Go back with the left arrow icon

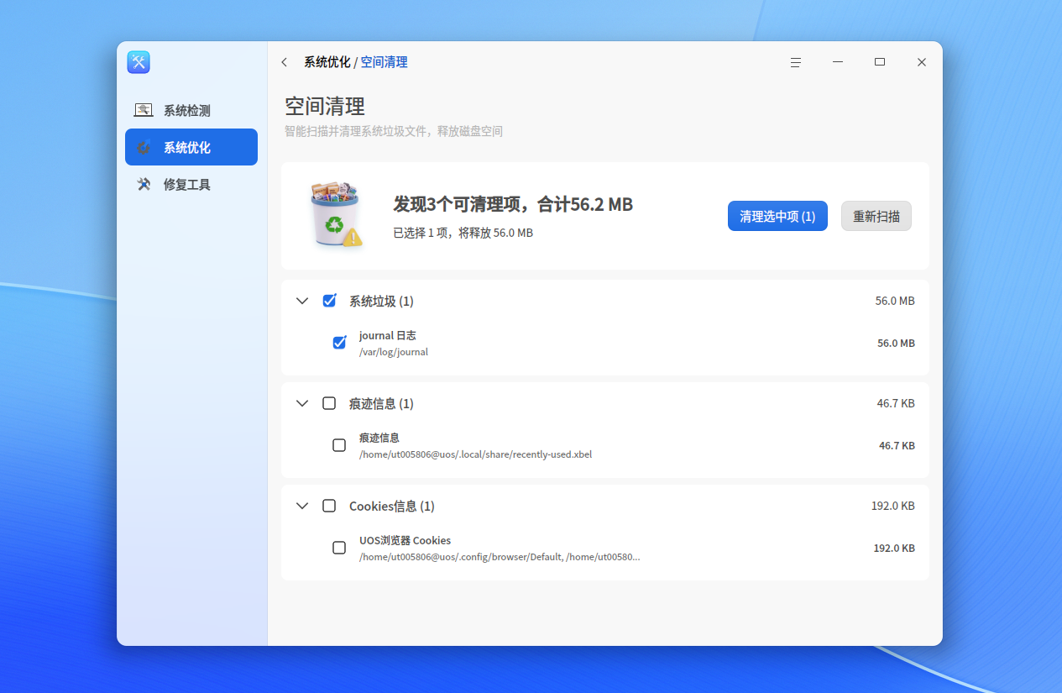[285, 62]
